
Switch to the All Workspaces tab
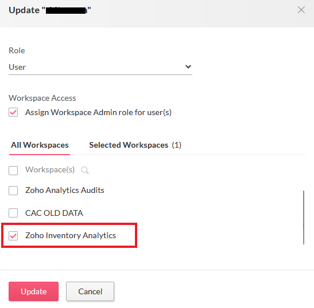40,145
